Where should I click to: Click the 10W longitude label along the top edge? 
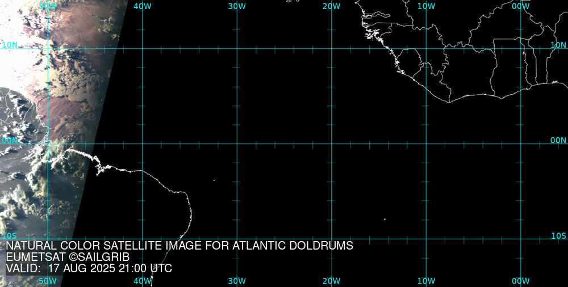[427, 6]
